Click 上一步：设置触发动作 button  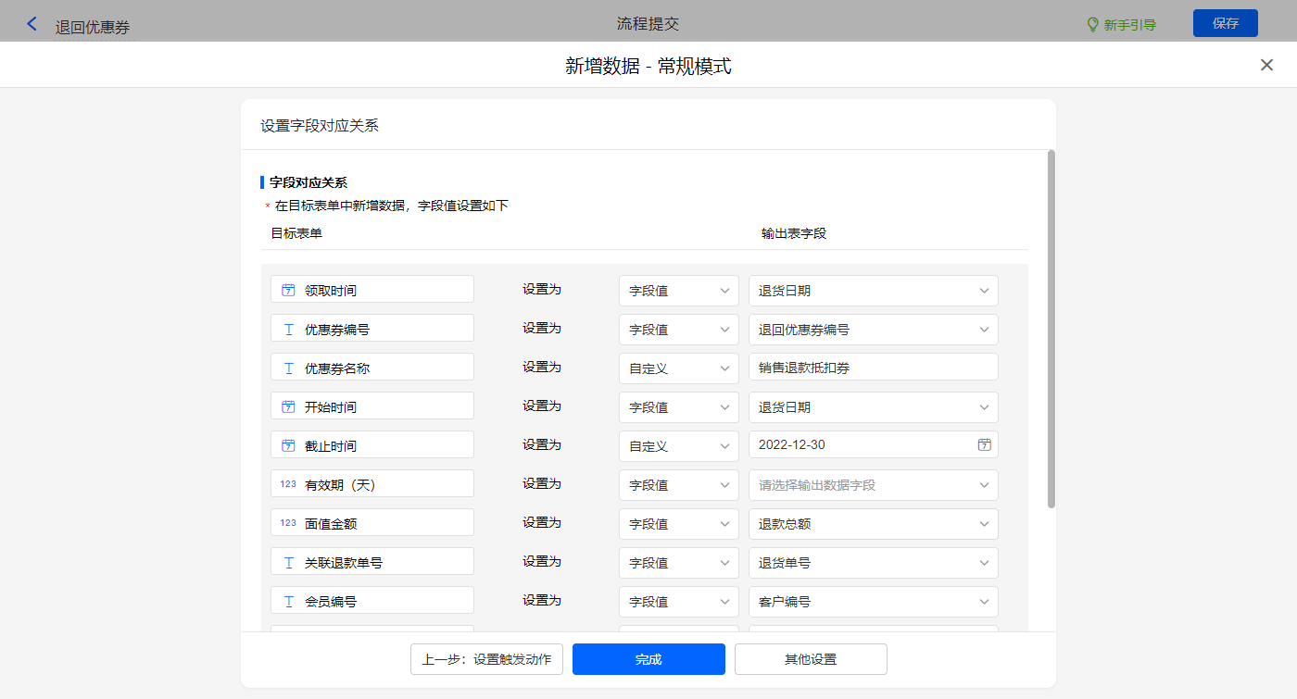[x=486, y=659]
